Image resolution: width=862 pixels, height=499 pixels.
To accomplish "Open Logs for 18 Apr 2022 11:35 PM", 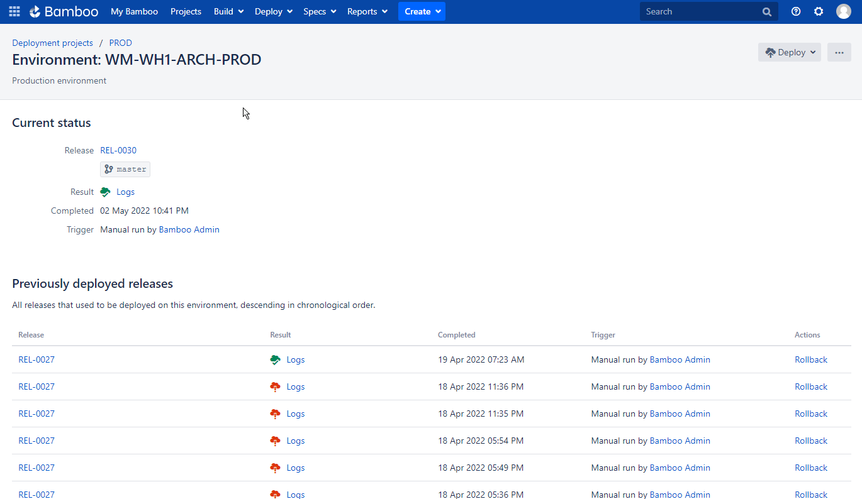I will (296, 414).
